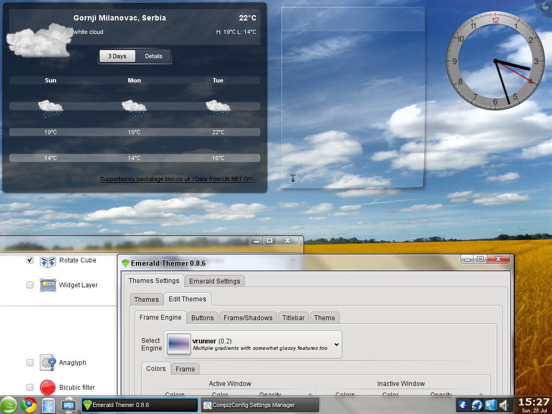
Task: Click Sunday's high temperature 19°C
Action: [50, 132]
